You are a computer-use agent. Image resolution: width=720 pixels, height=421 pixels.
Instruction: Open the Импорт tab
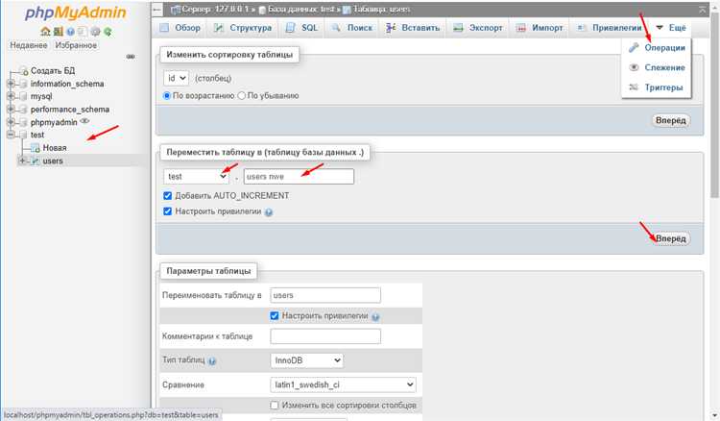point(540,28)
